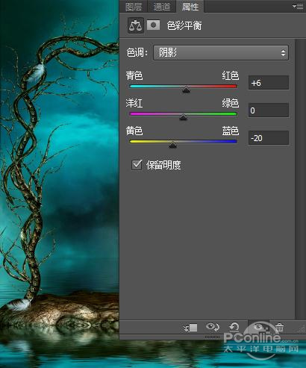Delete adjustment layer trash icon
306x368 pixels.
click(x=279, y=328)
